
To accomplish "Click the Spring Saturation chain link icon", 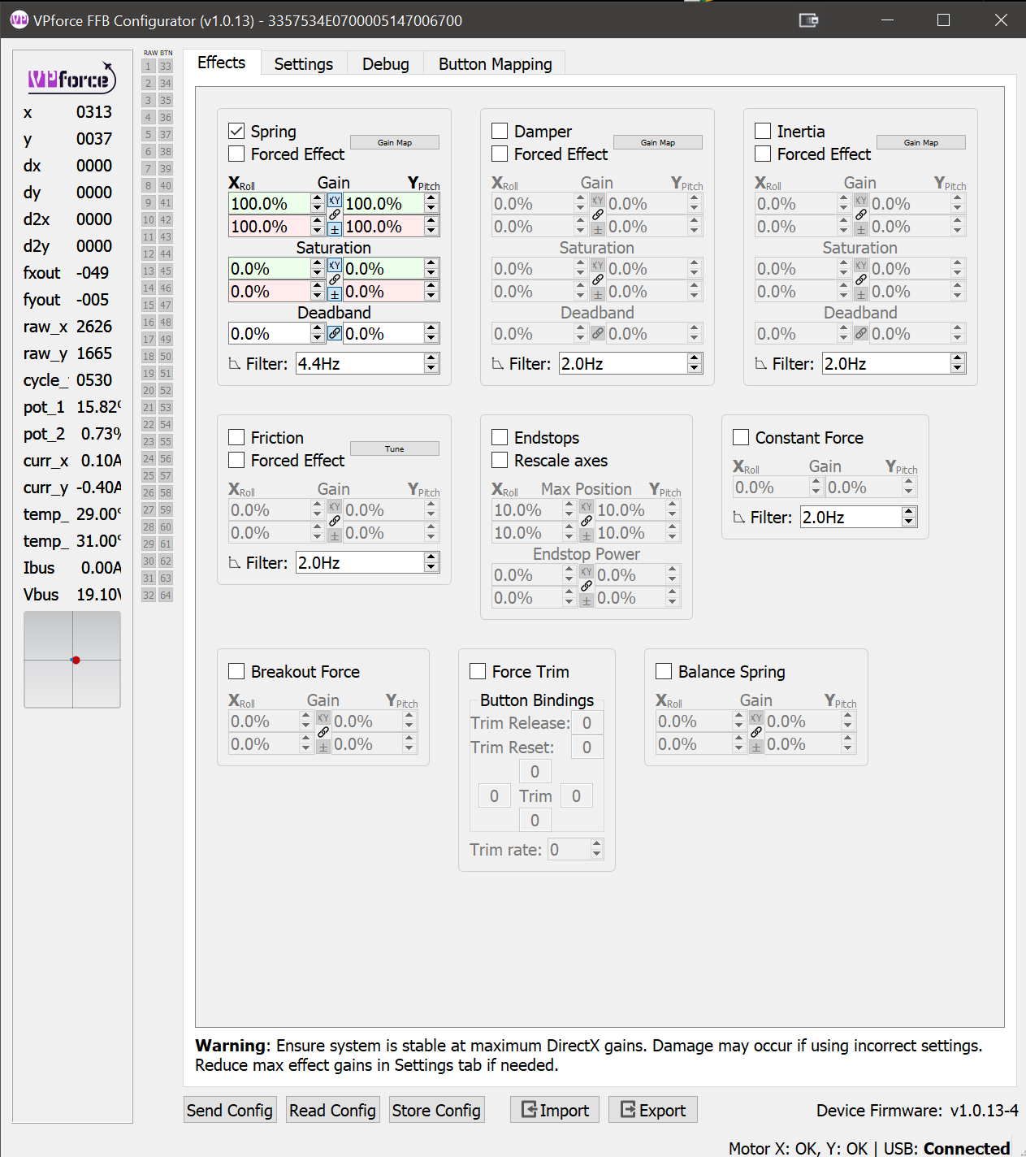I will 335,279.
